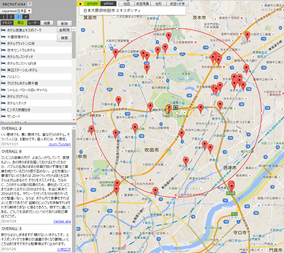This screenshot has height=253, width=284.
Task: Select 航空写真 map type
Action: point(143,4)
